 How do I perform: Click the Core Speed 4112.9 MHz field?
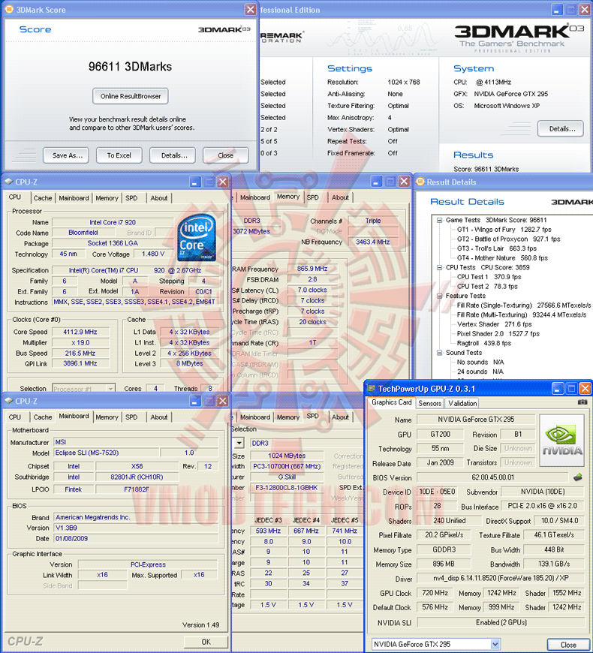[80, 332]
